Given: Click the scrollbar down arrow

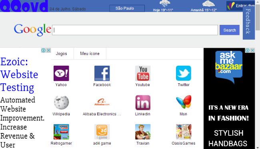Looking at the screenshot, I should (258, 147).
